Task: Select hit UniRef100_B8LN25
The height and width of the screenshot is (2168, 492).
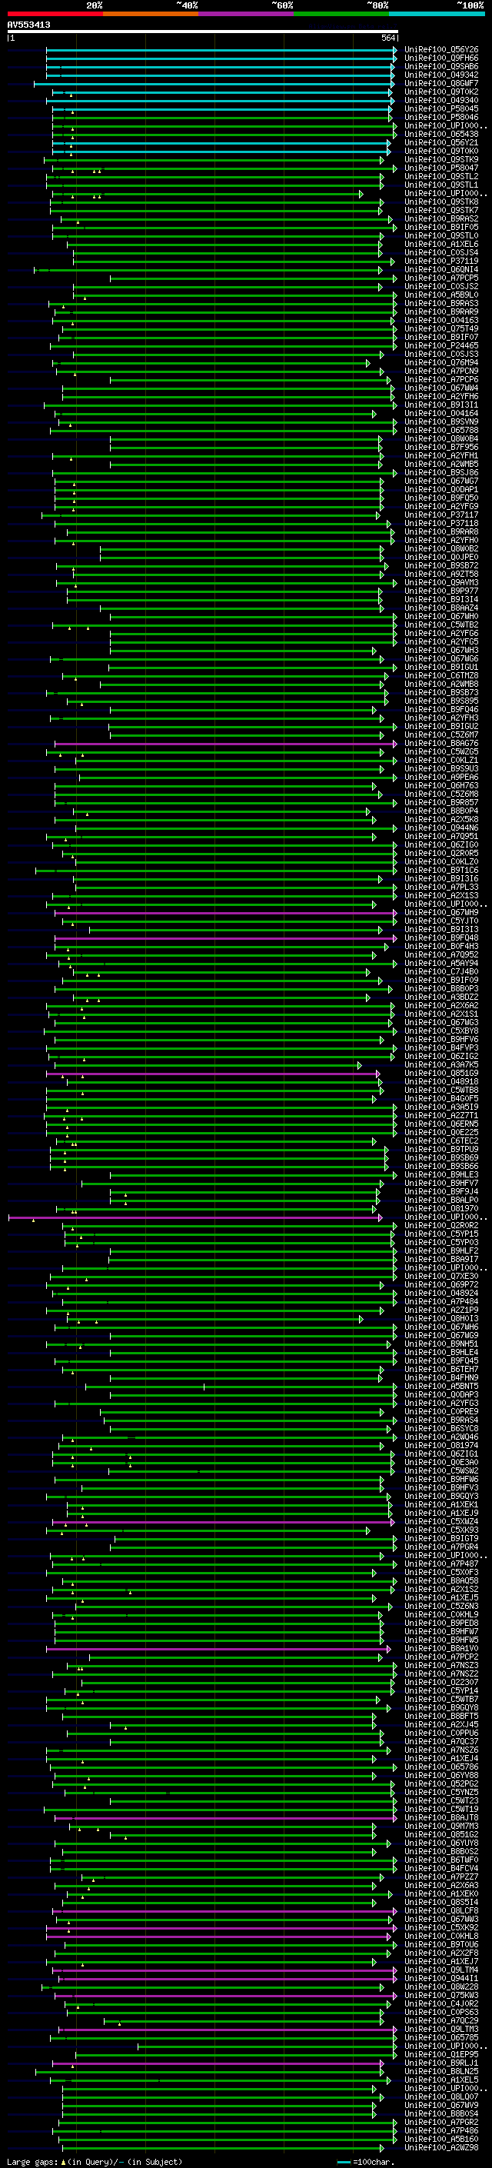Action: point(441,2072)
